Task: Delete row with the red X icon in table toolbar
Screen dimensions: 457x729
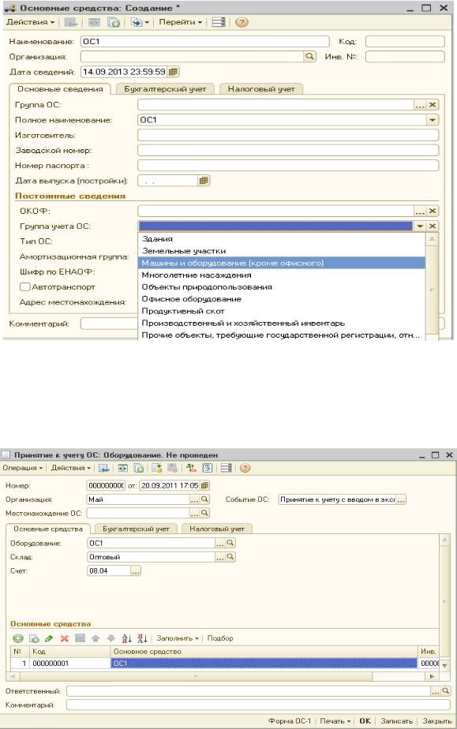Action: (64, 638)
